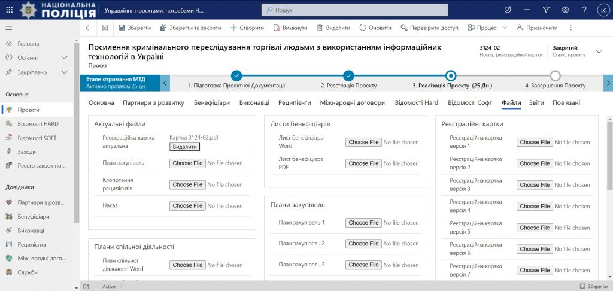Image resolution: width=613 pixels, height=291 pixels.
Task: Click the Етапи отримання МТД process header
Action: 120,83
